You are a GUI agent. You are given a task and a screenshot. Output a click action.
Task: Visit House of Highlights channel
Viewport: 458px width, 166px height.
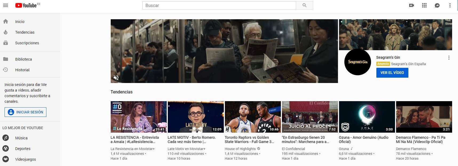(x=240, y=149)
